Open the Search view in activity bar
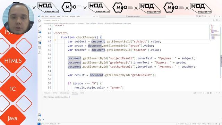 tap(39, 26)
